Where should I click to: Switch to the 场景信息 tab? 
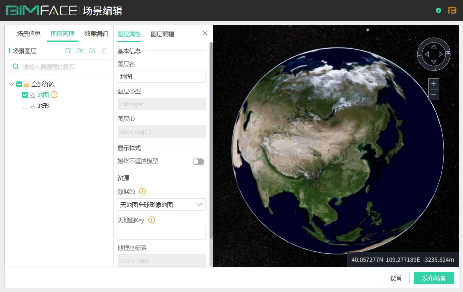click(29, 34)
